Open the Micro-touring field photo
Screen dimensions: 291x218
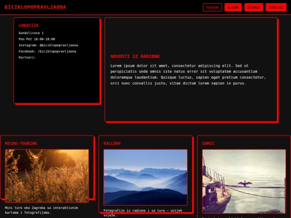(47, 176)
